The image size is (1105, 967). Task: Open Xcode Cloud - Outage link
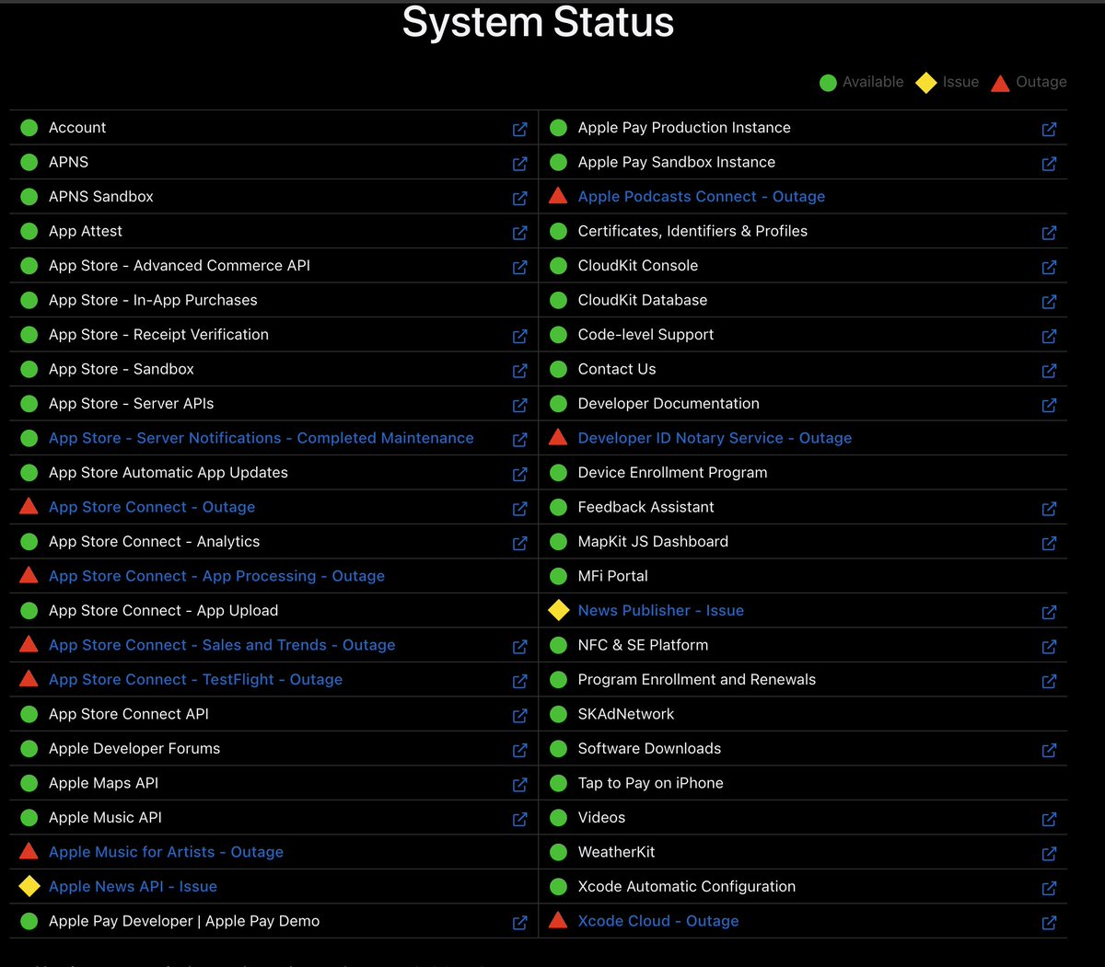pos(658,921)
